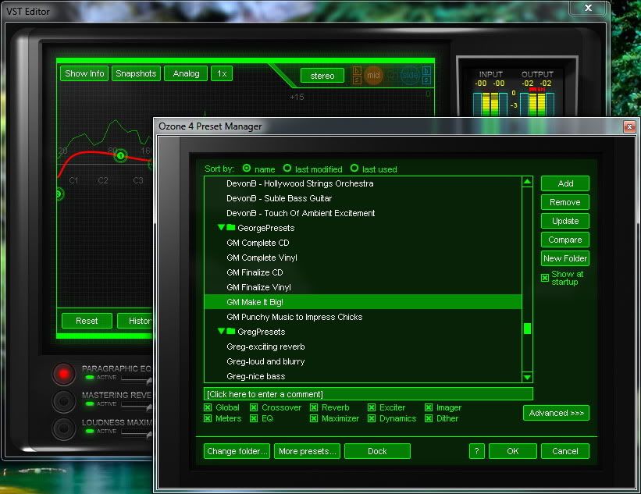
Task: Click the GeorgePresets folder icon
Action: [x=231, y=227]
